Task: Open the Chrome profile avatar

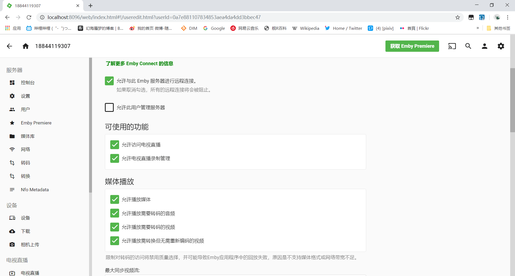Action: coord(497,17)
